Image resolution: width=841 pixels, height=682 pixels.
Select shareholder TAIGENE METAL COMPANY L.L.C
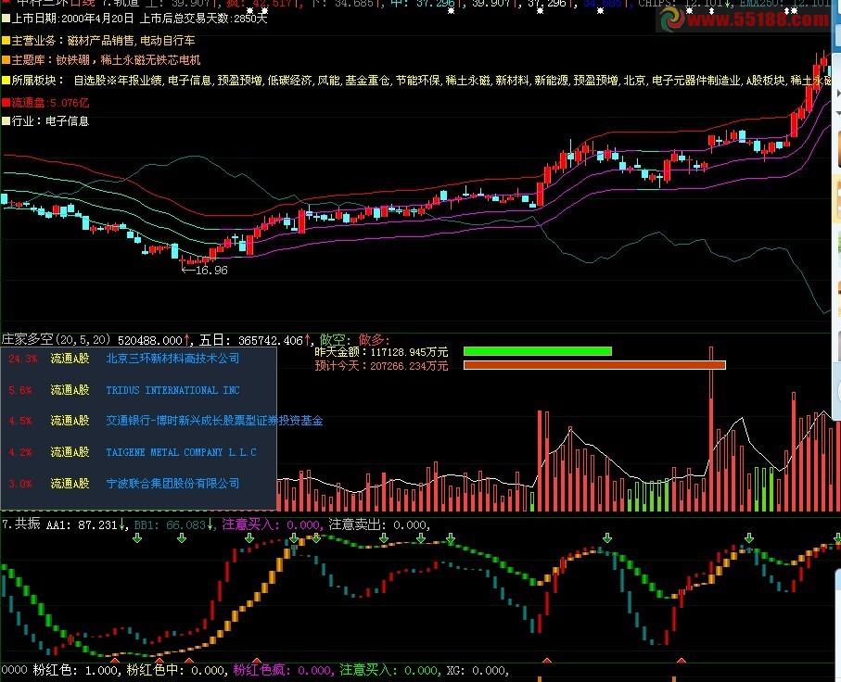point(182,452)
